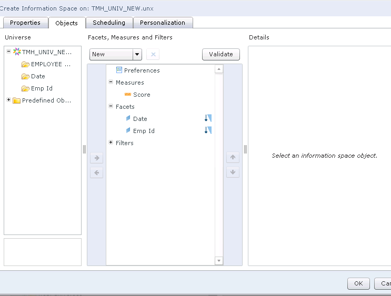Expand the Predefined Objects folder

[9, 100]
